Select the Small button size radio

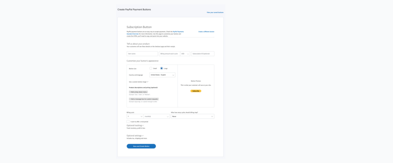[x=151, y=68]
